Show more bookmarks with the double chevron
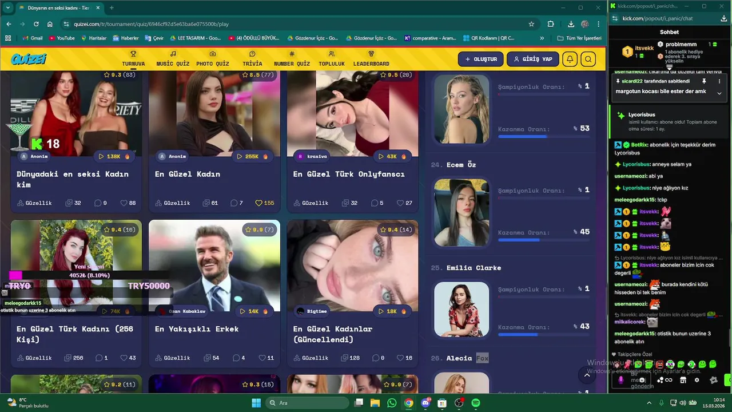732x412 pixels. point(542,38)
